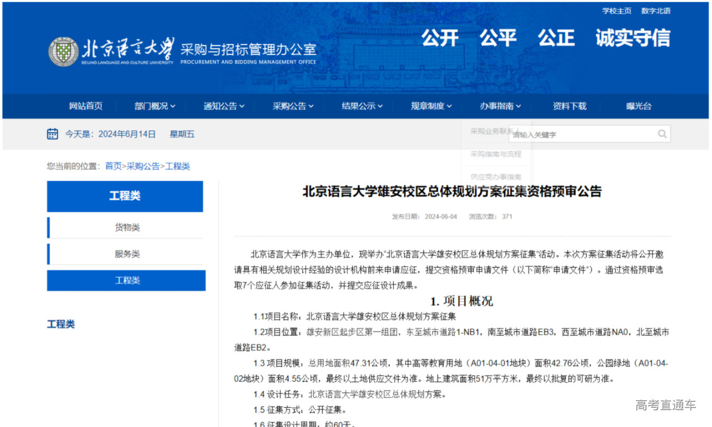
Task: Select 服务类 in the left sidebar
Action: pyautogui.click(x=127, y=254)
